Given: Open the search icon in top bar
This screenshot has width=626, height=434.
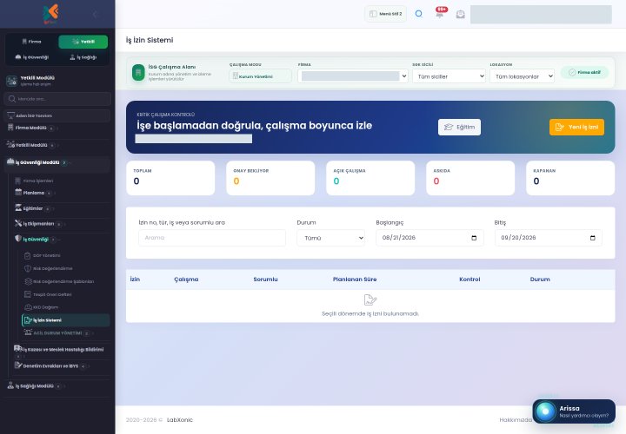Looking at the screenshot, I should click(418, 14).
